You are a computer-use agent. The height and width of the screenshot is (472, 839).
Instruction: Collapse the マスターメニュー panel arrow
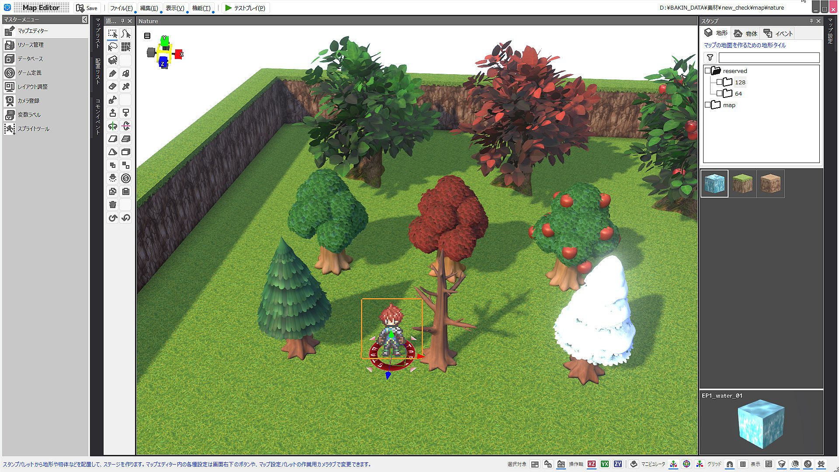(84, 20)
